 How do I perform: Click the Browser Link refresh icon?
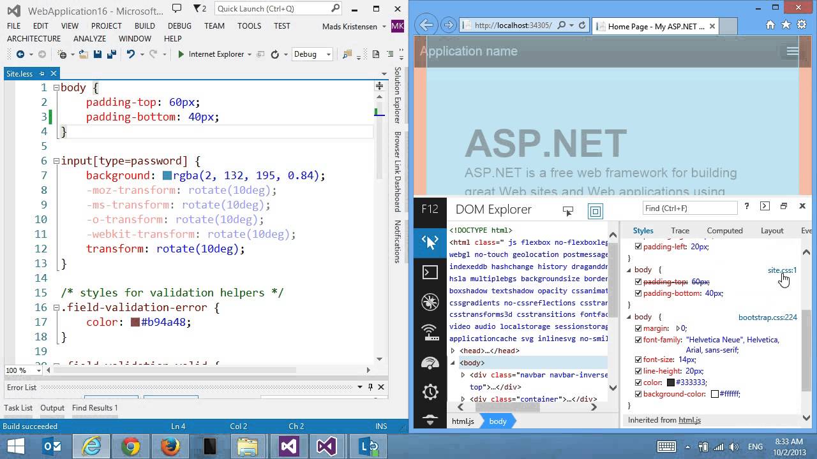tap(274, 54)
